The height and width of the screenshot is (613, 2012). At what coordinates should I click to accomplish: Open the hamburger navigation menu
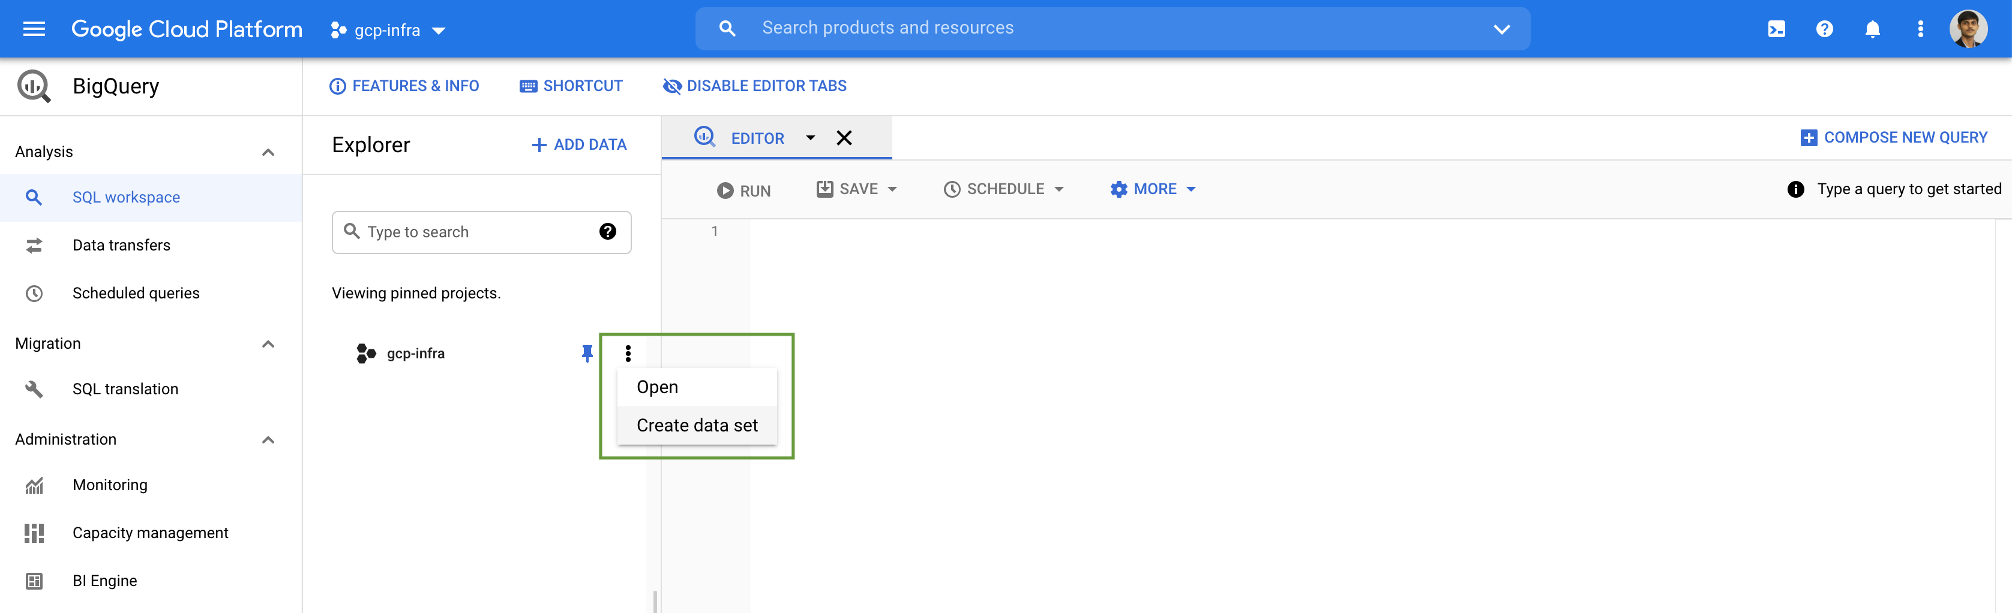34,29
